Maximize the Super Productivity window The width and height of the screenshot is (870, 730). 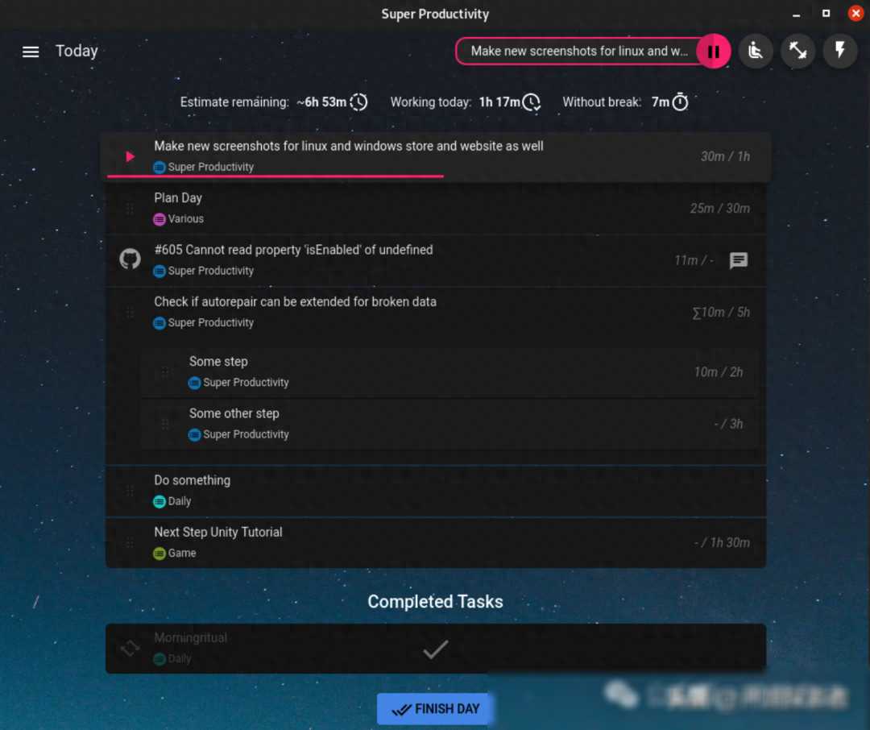click(826, 14)
